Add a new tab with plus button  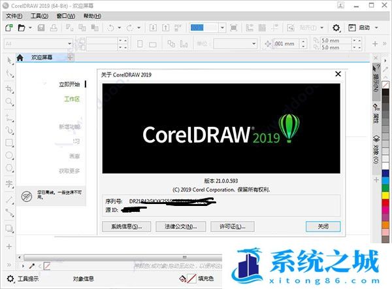click(x=71, y=58)
